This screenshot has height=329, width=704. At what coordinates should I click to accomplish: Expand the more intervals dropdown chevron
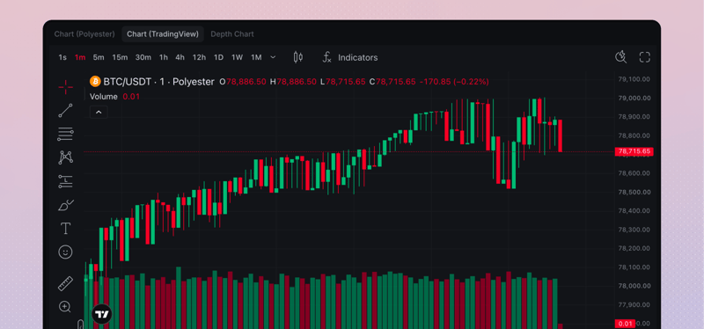(x=273, y=57)
